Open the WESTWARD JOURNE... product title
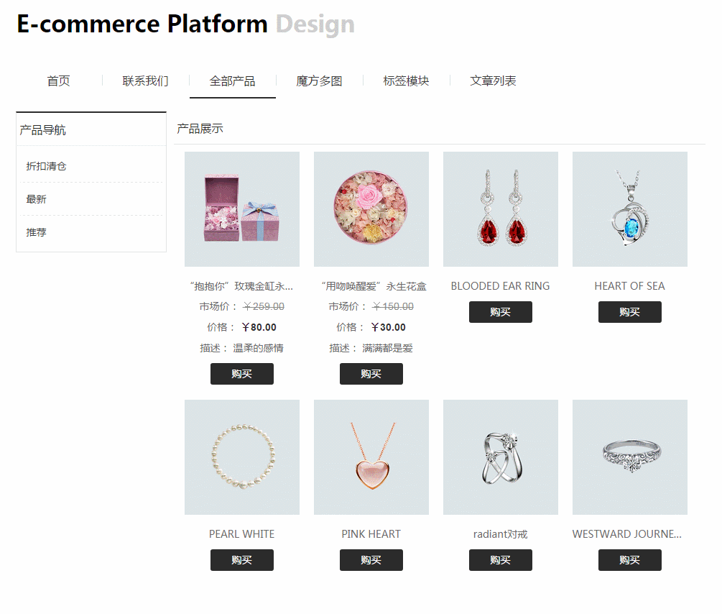 627,533
